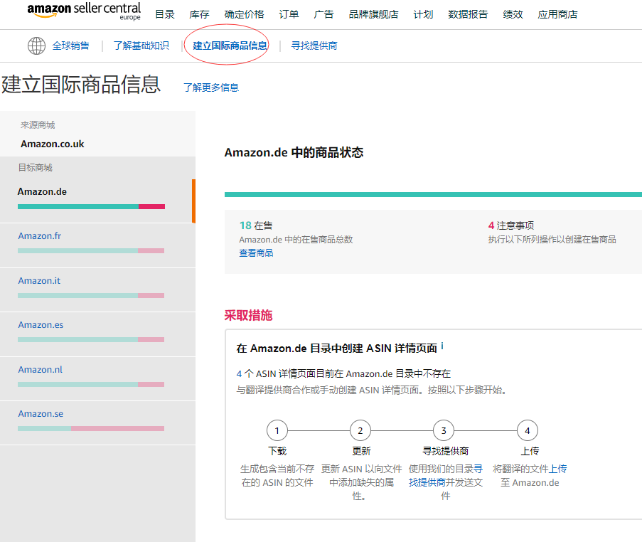
Task: Open the 目录 menu
Action: coord(165,14)
